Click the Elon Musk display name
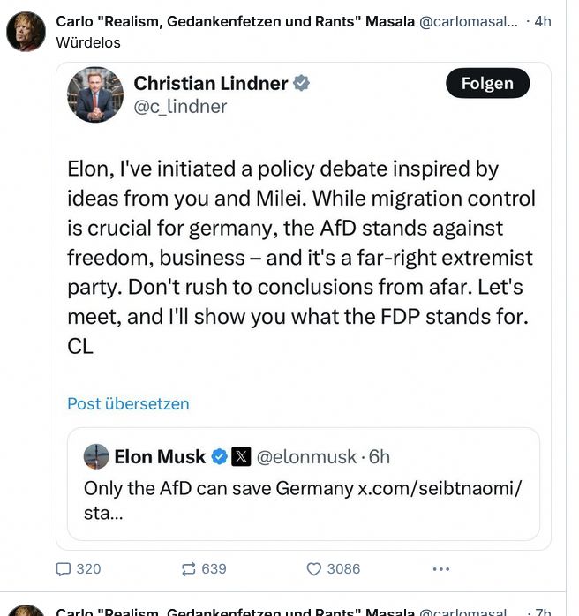The height and width of the screenshot is (616, 579). tap(160, 457)
